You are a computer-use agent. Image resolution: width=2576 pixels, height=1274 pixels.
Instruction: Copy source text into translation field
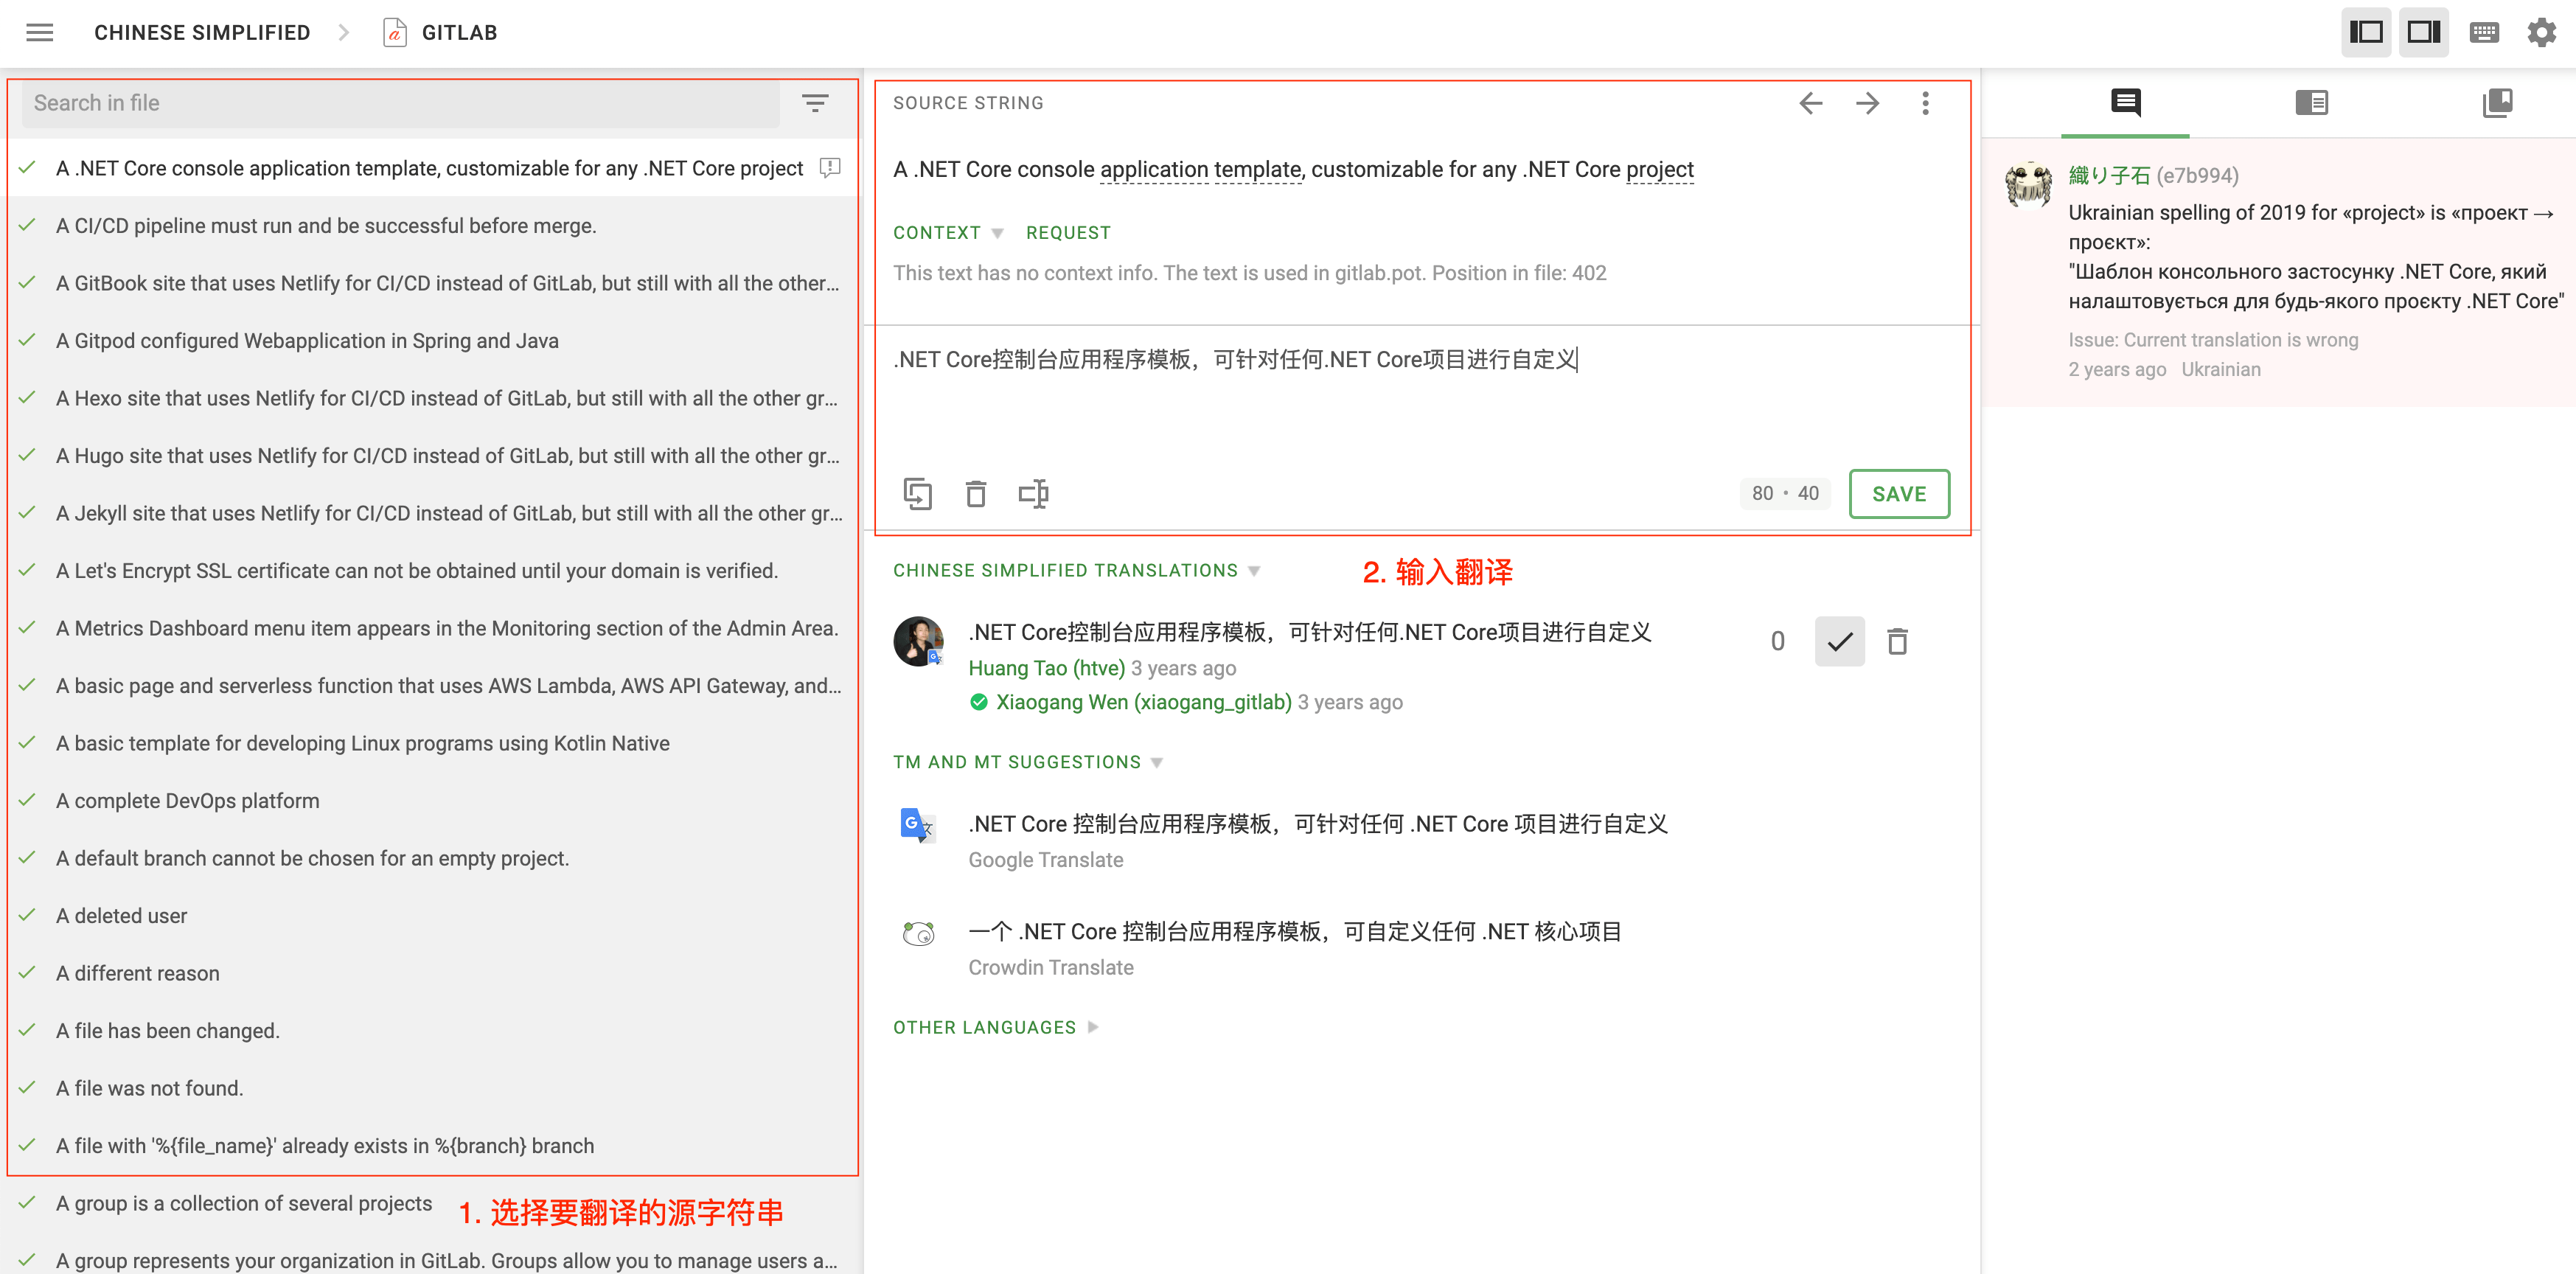tap(917, 494)
